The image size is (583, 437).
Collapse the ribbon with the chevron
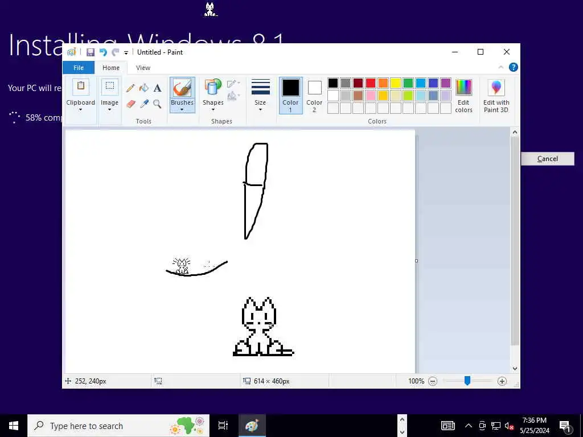501,67
